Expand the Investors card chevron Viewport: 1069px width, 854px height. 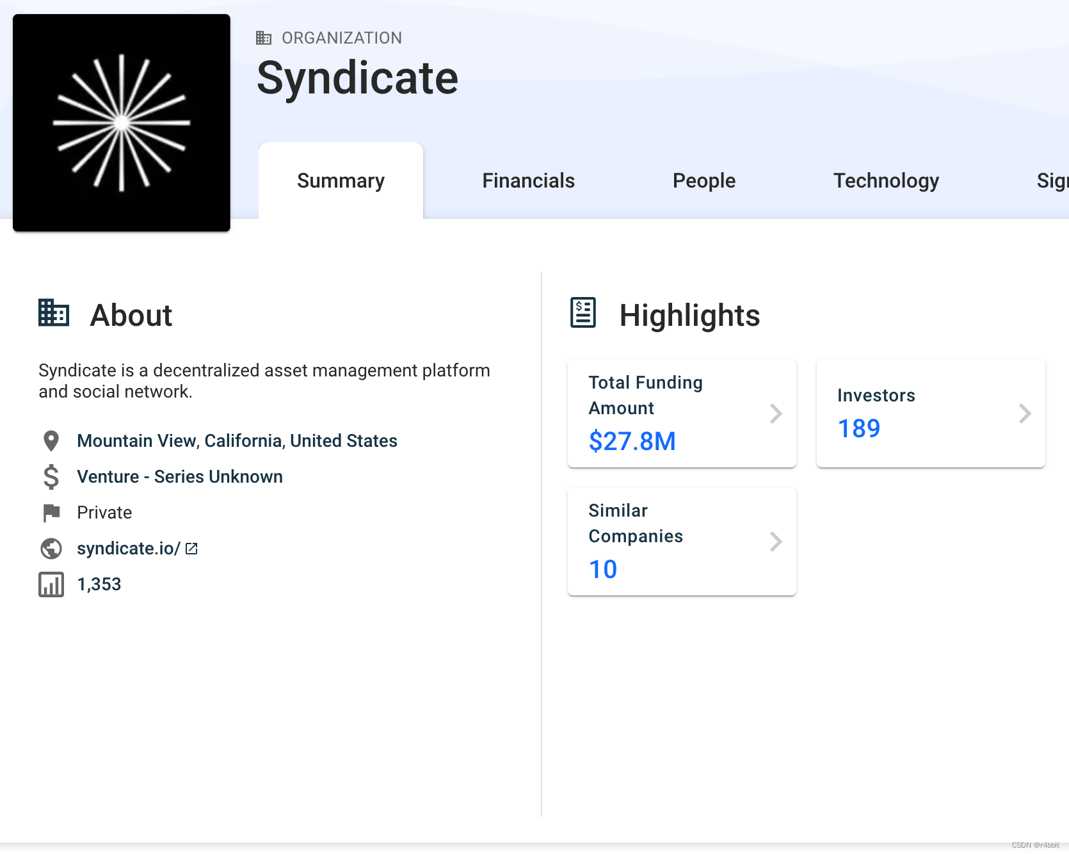point(1025,414)
